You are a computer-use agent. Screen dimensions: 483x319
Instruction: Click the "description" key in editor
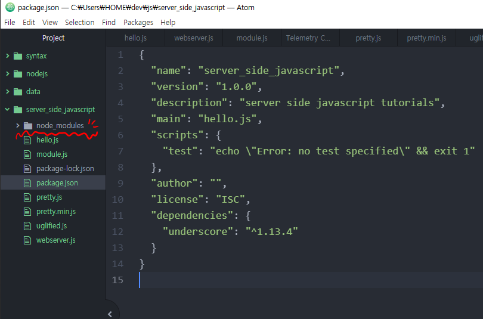(189, 103)
